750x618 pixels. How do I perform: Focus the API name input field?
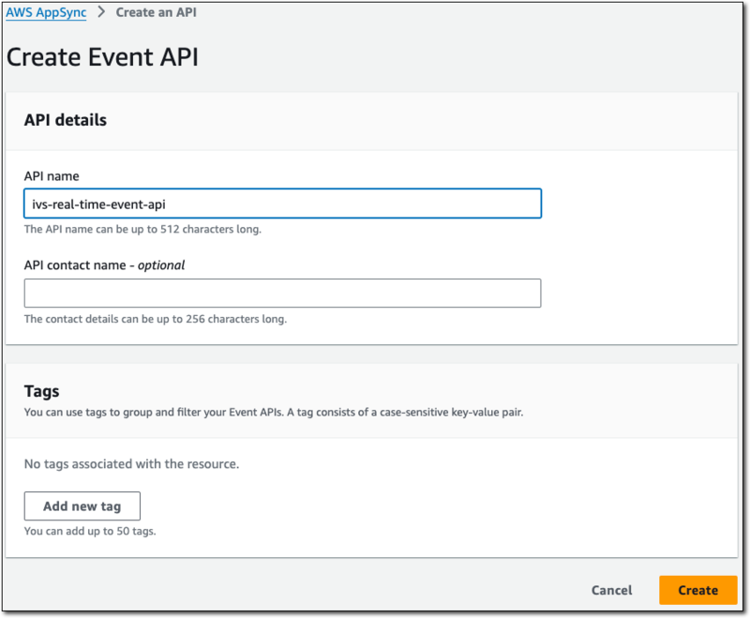pyautogui.click(x=281, y=203)
